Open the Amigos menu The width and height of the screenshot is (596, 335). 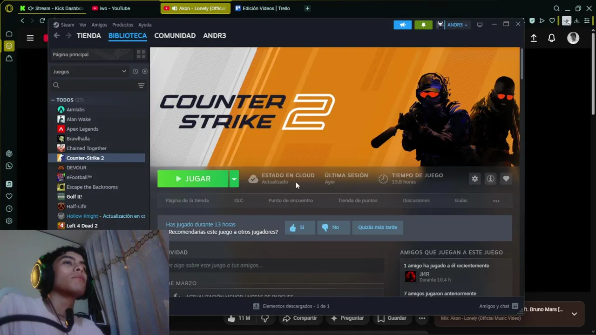(x=99, y=25)
